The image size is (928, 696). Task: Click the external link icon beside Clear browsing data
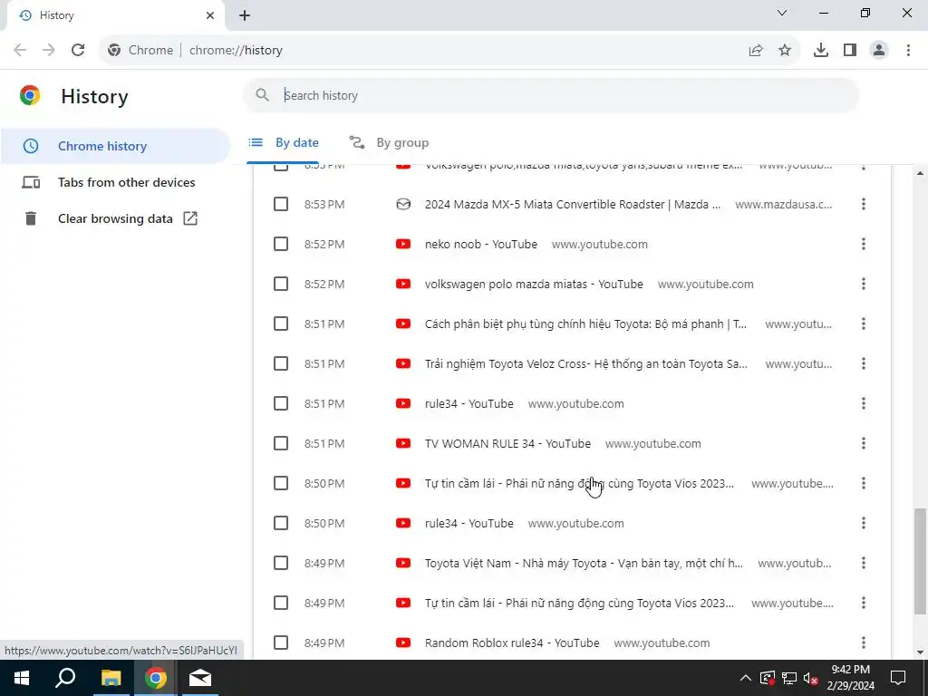pos(190,218)
